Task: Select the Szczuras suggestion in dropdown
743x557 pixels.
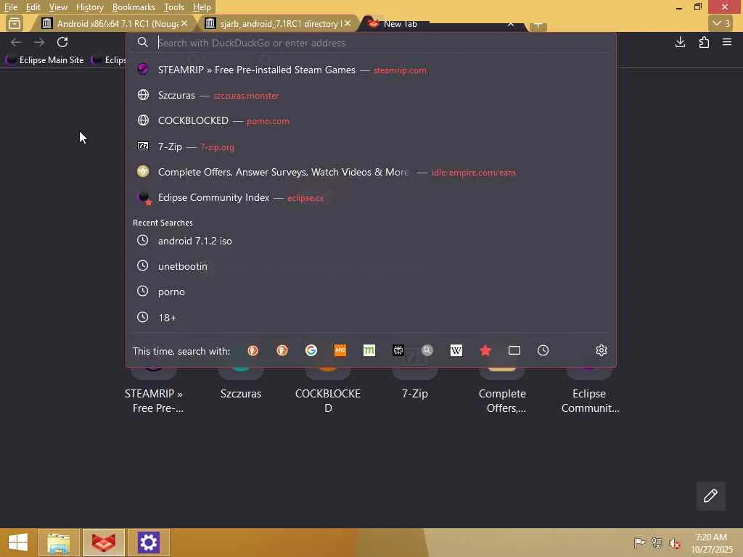Action: [x=371, y=95]
